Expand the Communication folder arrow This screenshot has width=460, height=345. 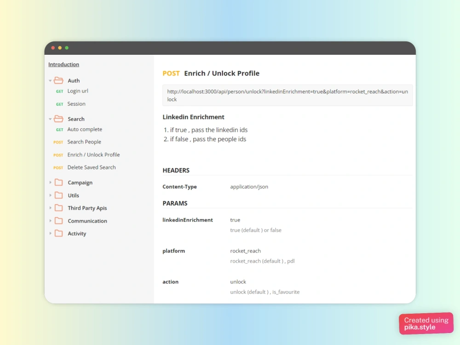click(50, 221)
